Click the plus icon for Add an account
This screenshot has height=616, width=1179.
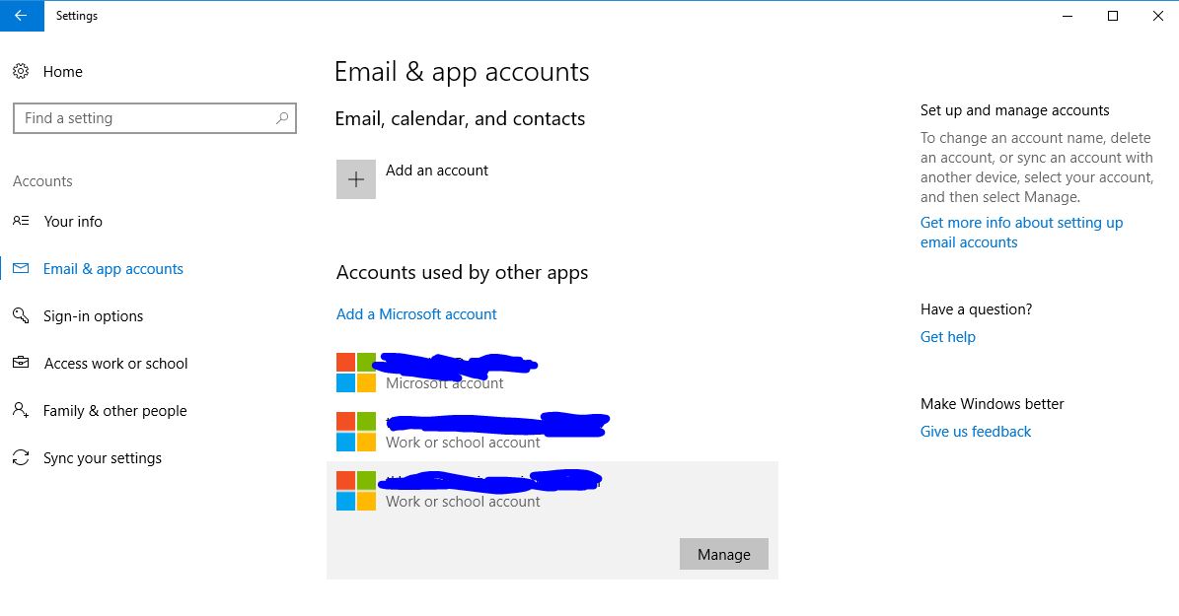tap(355, 179)
